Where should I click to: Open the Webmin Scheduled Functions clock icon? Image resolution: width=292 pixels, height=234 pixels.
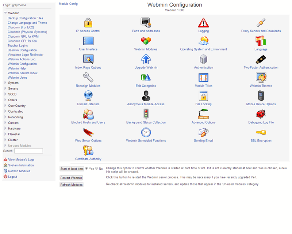point(146,132)
